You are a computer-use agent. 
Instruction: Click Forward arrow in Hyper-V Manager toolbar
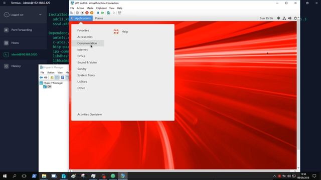tap(46, 77)
